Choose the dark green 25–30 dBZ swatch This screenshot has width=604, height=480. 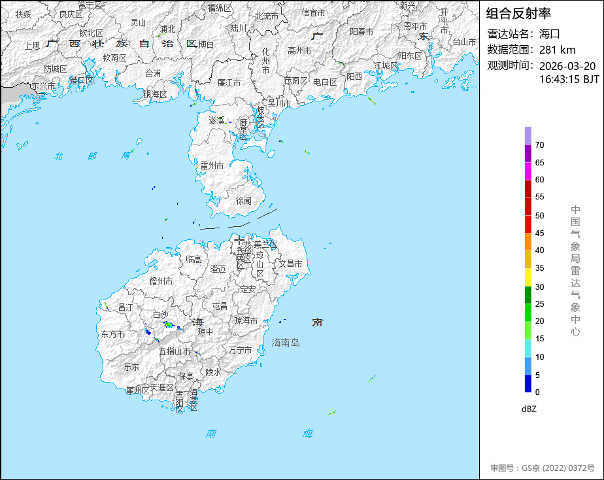coord(528,295)
